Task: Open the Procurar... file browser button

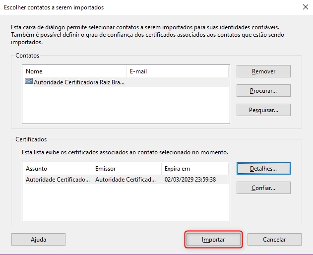Action: coord(263,91)
